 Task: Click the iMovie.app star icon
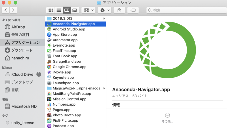coord(49,72)
